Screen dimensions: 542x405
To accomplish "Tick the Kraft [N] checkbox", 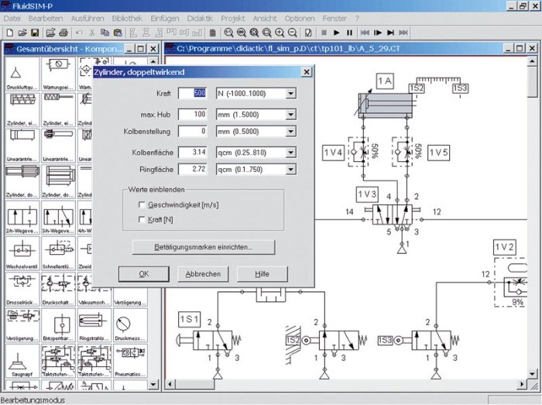I will pyautogui.click(x=141, y=220).
